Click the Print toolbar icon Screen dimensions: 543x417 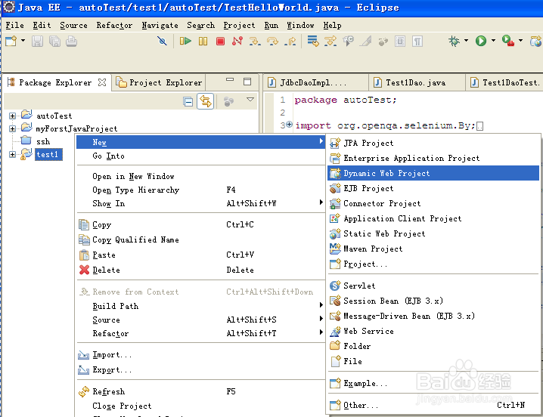point(71,42)
